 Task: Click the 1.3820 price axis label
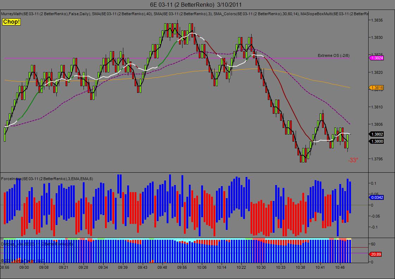click(x=377, y=72)
